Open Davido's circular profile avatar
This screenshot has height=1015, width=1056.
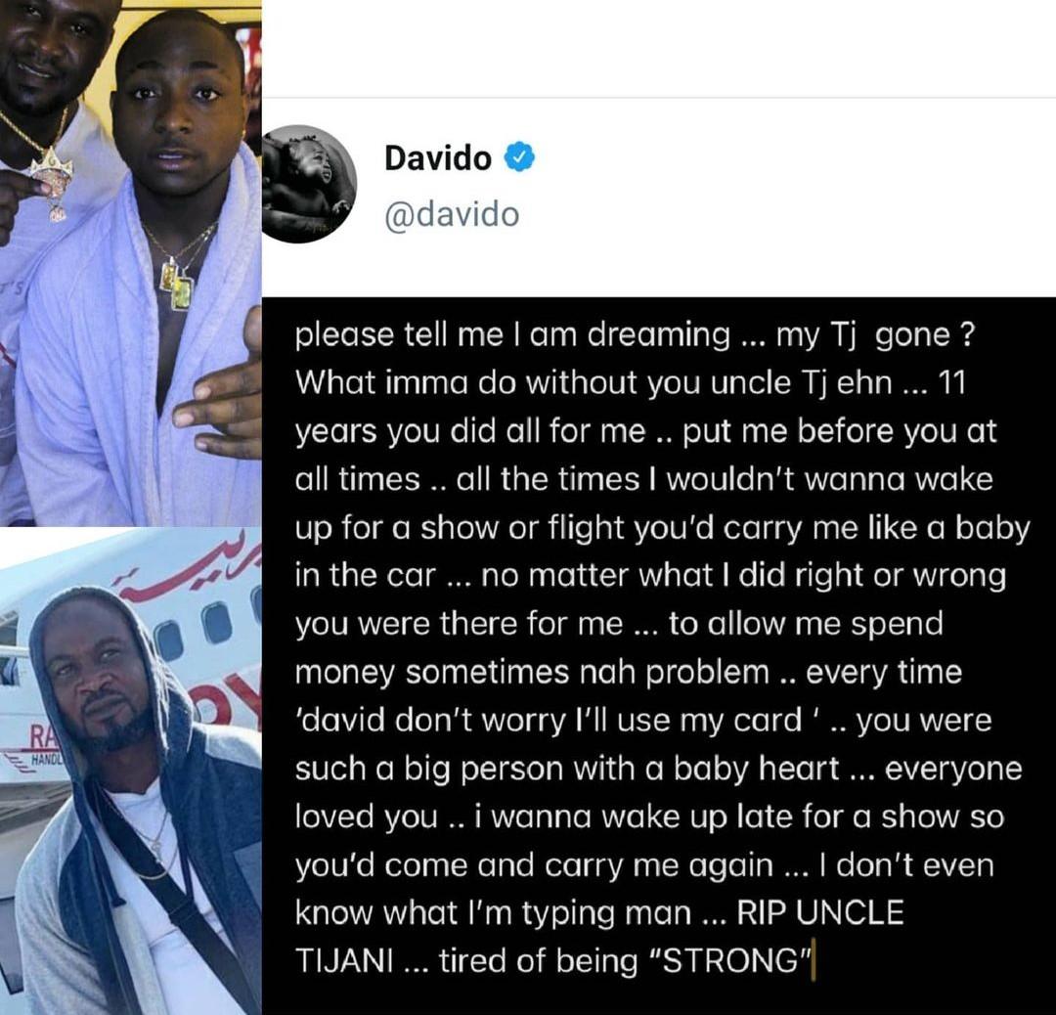coord(309,183)
